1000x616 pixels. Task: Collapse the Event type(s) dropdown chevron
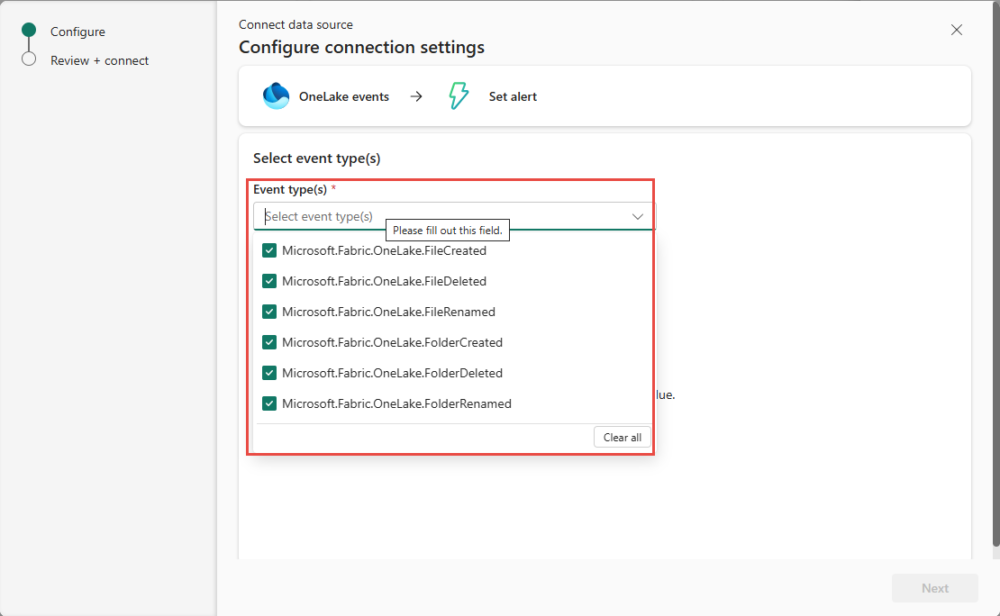pyautogui.click(x=637, y=217)
